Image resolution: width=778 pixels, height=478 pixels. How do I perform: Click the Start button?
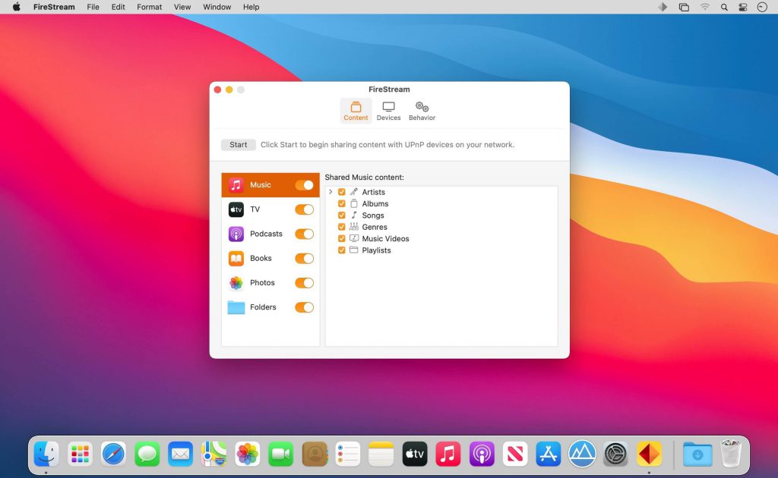coord(239,145)
